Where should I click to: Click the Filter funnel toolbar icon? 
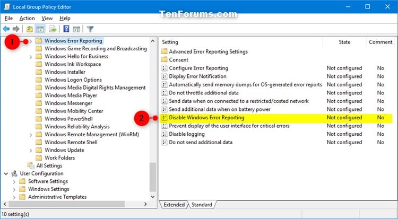[90, 29]
